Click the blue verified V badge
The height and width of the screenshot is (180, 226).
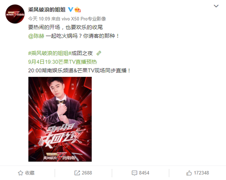[70, 9]
